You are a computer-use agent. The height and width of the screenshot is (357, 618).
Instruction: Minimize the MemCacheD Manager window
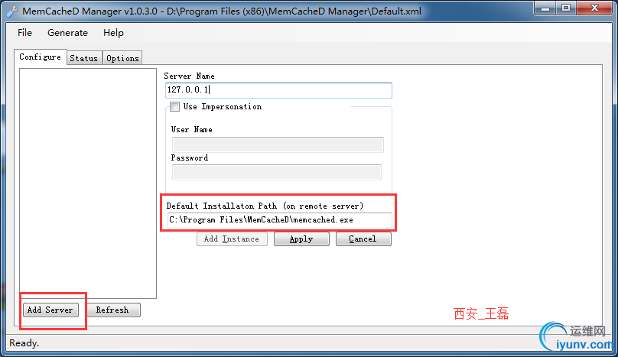point(545,8)
